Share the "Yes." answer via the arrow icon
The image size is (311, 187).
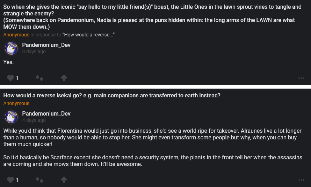pyautogui.click(x=64, y=78)
